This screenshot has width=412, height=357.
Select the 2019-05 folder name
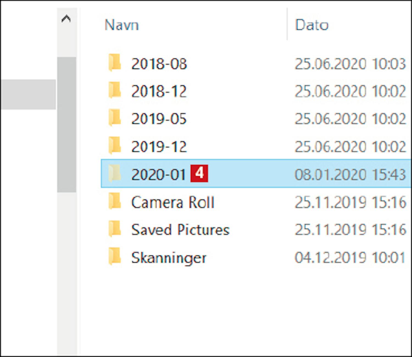click(x=159, y=119)
